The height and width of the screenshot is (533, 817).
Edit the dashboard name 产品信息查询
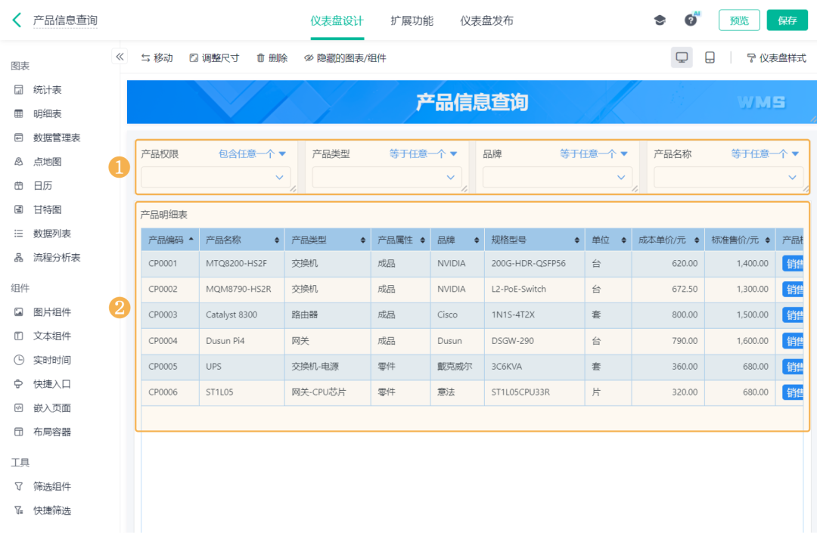pyautogui.click(x=65, y=20)
